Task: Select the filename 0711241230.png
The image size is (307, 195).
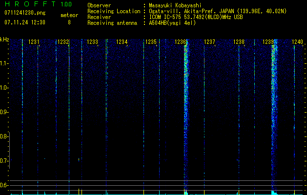Action: 25,13
